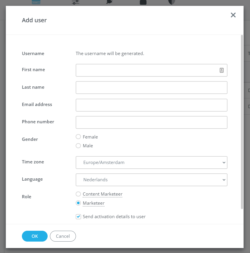The image size is (250, 253).
Task: Select the Female gender option
Action: (78, 137)
